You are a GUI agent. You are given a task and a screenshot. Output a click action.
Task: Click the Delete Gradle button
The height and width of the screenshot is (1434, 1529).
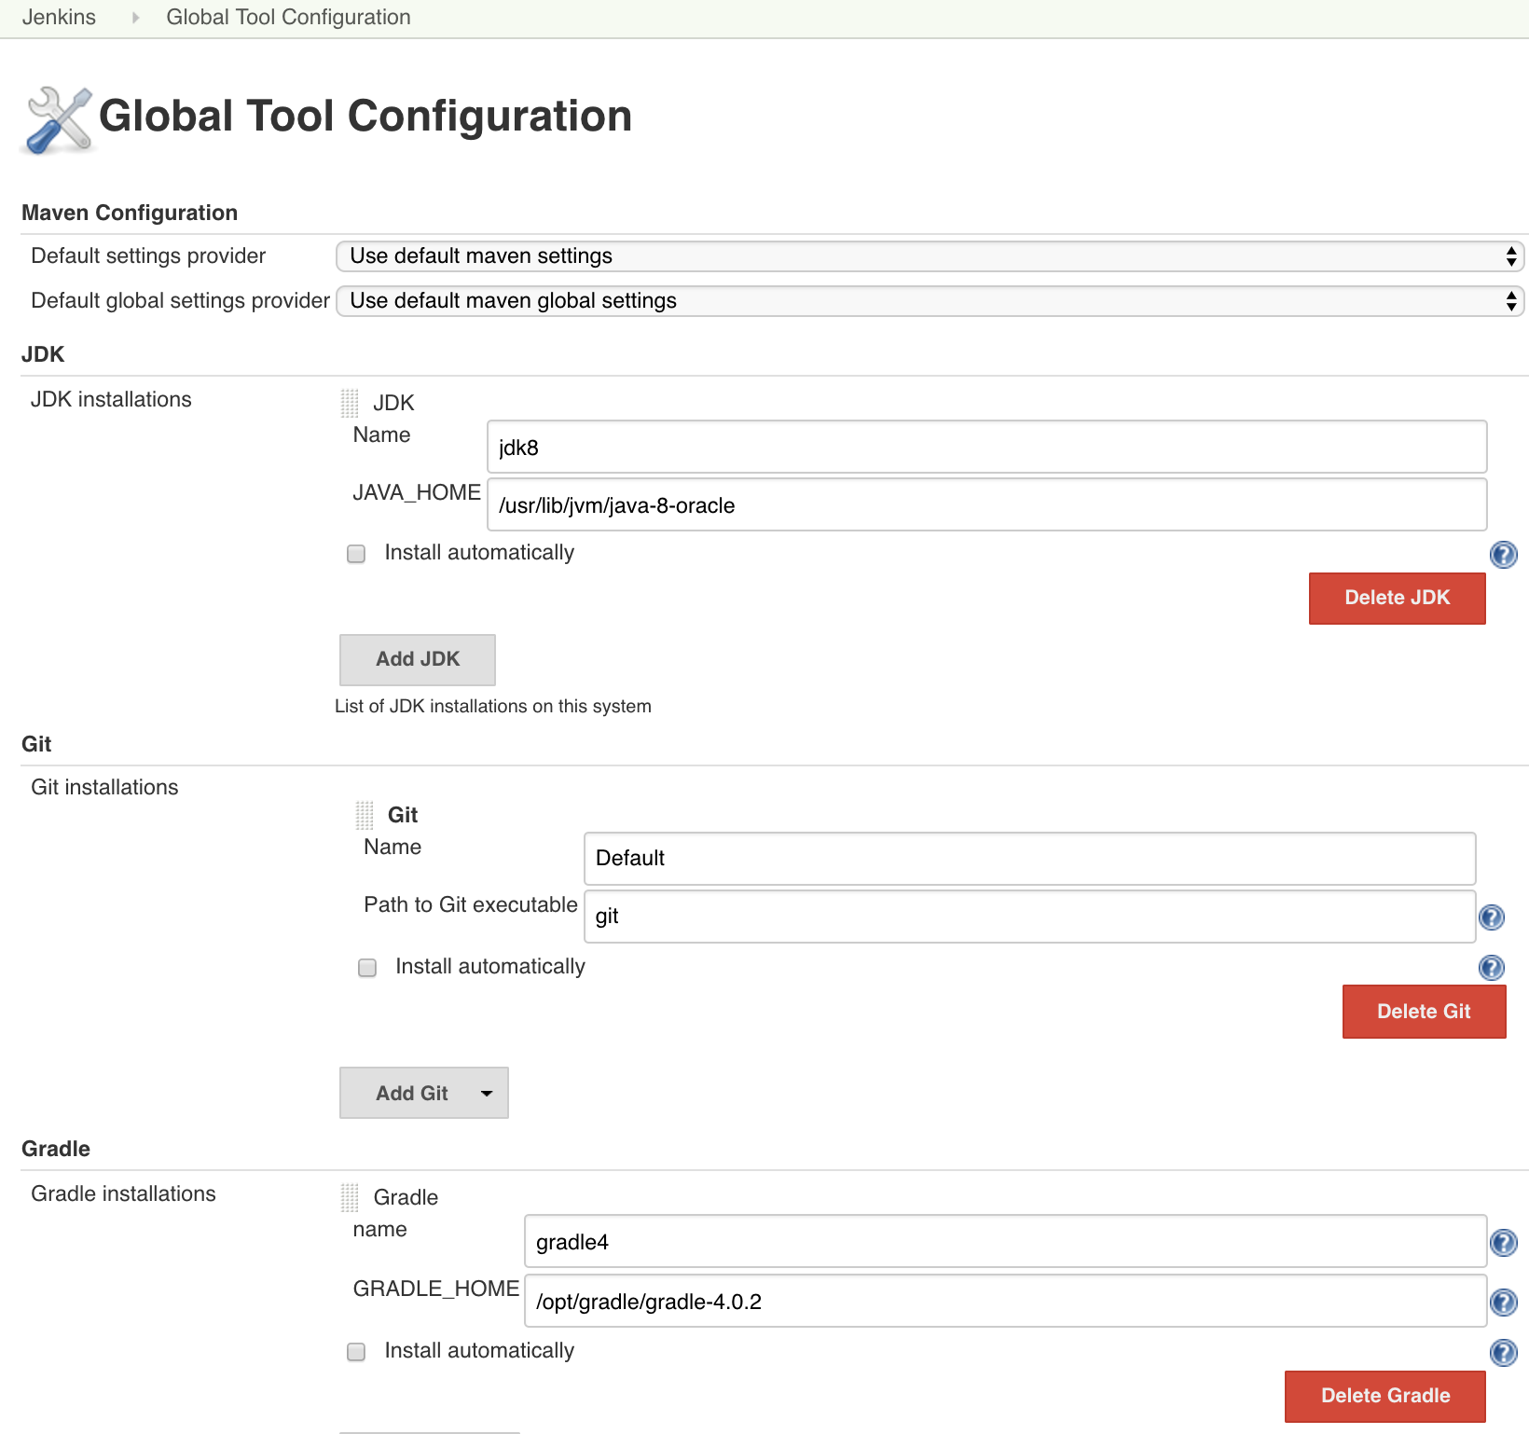pos(1385,1396)
